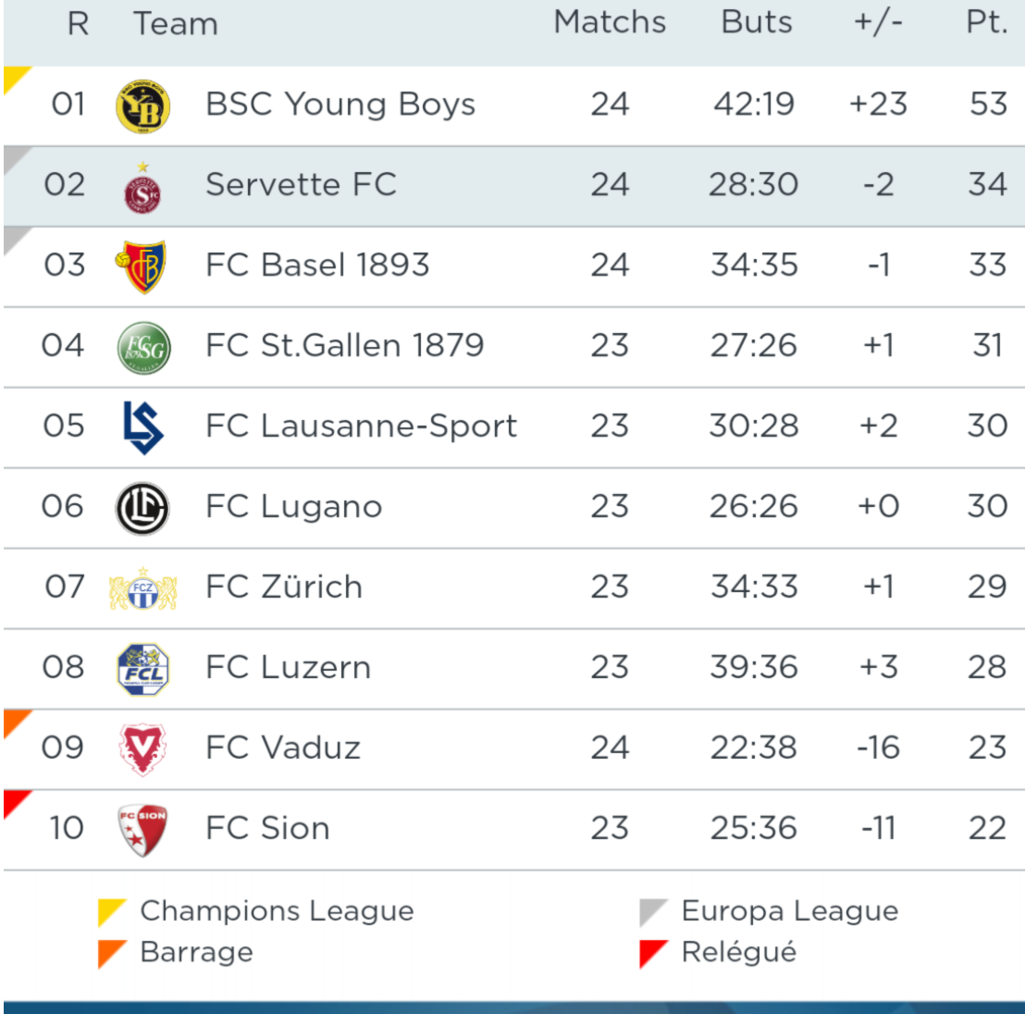The image size is (1025, 1014).
Task: Click the Matchs column header
Action: 610,22
